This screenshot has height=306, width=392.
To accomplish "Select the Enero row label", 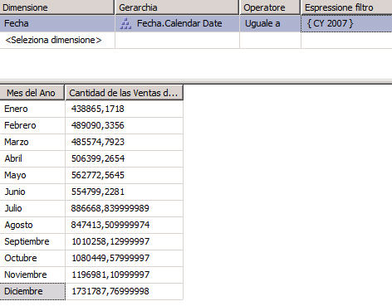I will [32, 109].
